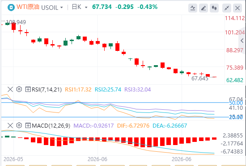Expand the USOIL symbol dropdown arrow
The height and width of the screenshot is (166, 246).
(62, 7)
